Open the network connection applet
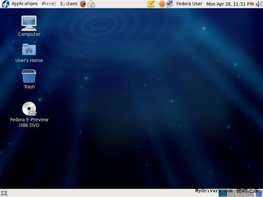The height and width of the screenshot is (197, 263). tap(170, 4)
